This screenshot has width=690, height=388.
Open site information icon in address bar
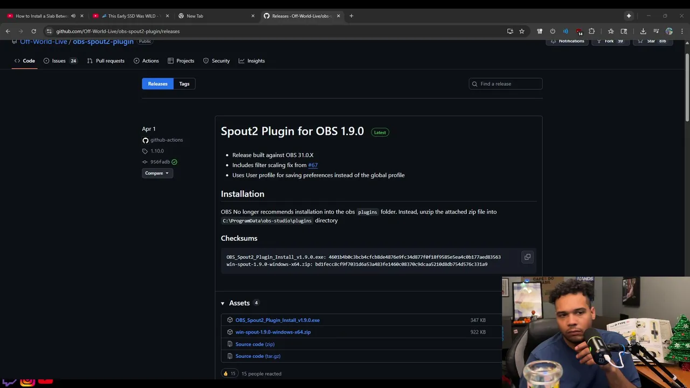click(49, 31)
